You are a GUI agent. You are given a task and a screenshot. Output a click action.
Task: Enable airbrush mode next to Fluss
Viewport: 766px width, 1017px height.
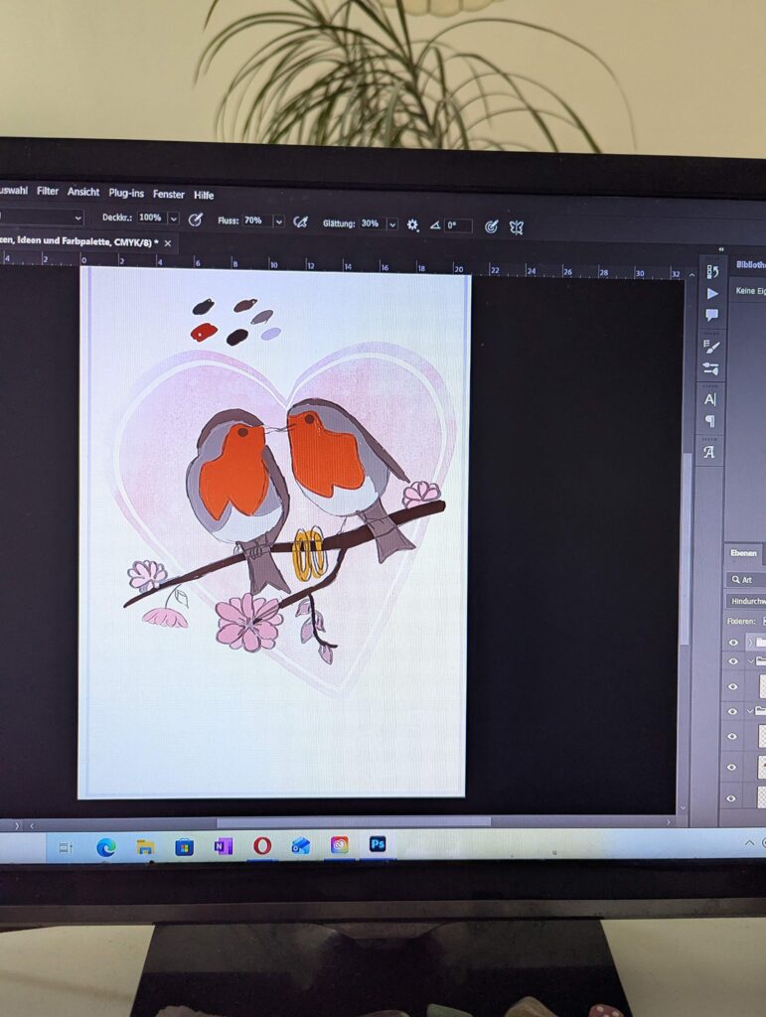coord(300,221)
